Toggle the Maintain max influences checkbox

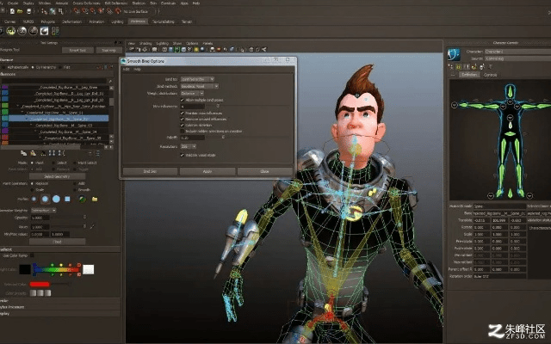(x=182, y=113)
